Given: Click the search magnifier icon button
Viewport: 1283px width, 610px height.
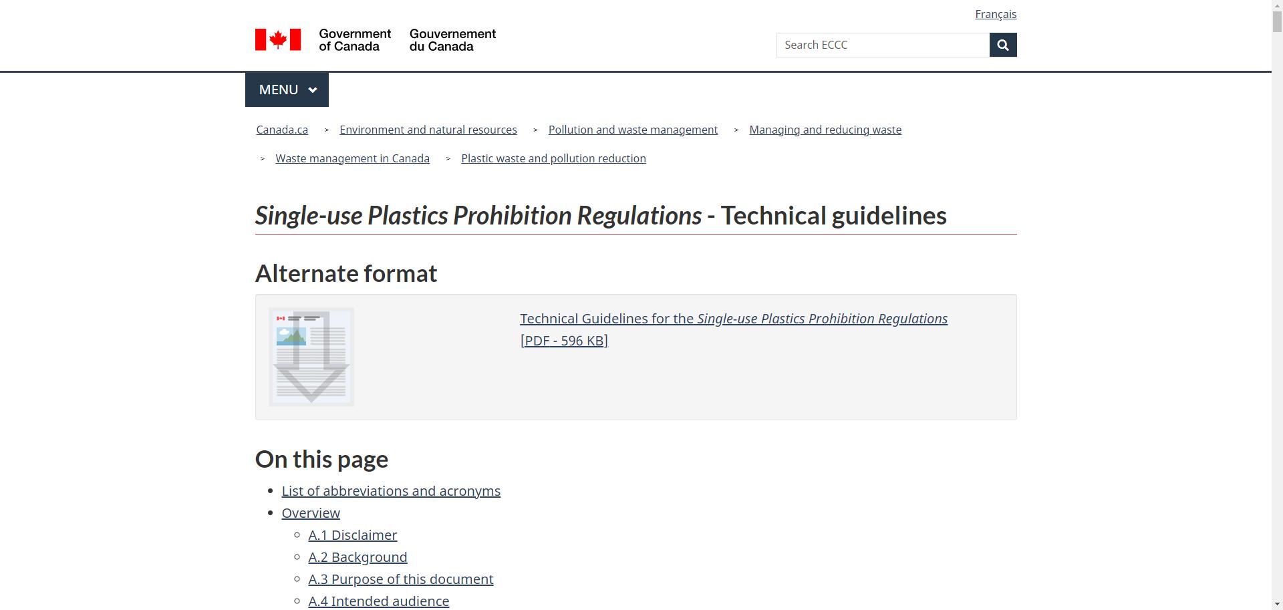Looking at the screenshot, I should click(x=1002, y=45).
